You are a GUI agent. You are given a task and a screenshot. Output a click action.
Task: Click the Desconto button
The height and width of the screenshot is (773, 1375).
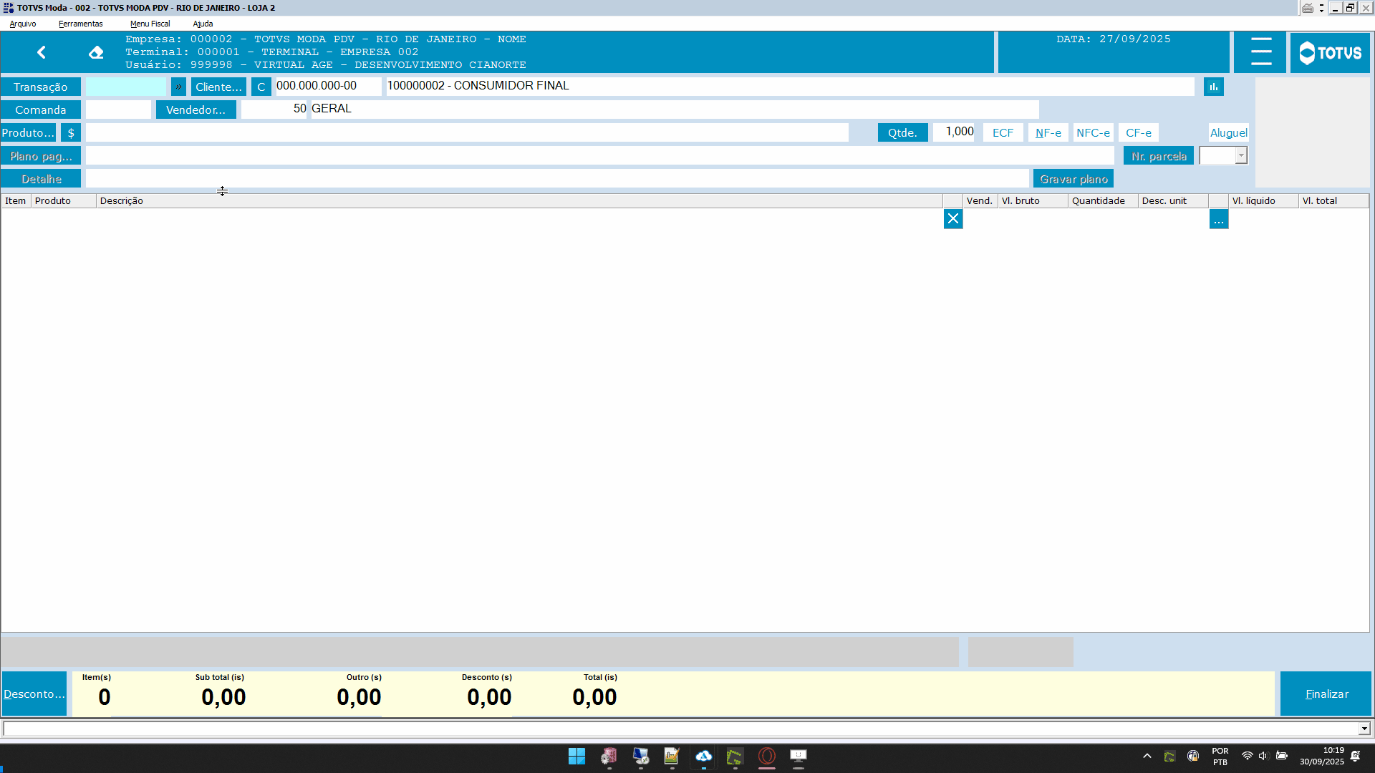coord(34,694)
